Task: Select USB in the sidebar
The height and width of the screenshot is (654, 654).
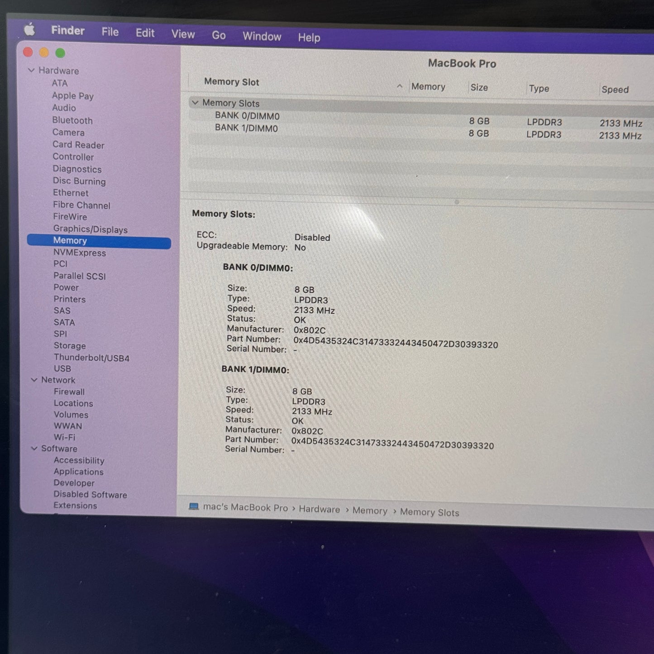Action: (62, 368)
